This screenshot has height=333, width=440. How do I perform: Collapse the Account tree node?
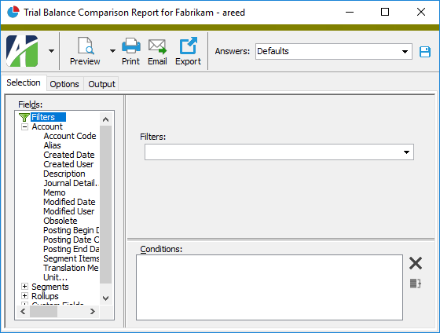(x=24, y=126)
